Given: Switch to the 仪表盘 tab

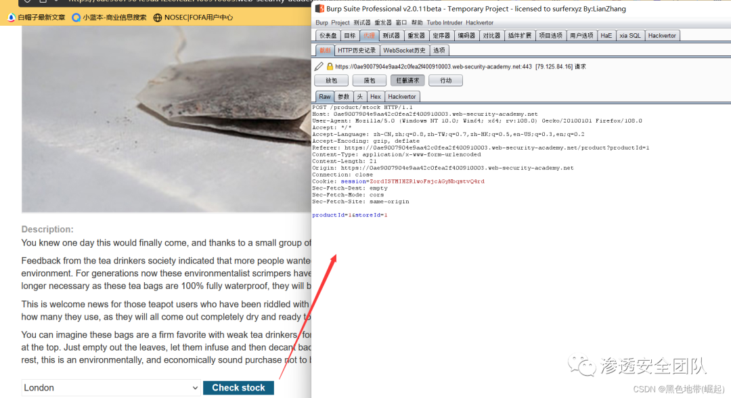Looking at the screenshot, I should pos(328,35).
